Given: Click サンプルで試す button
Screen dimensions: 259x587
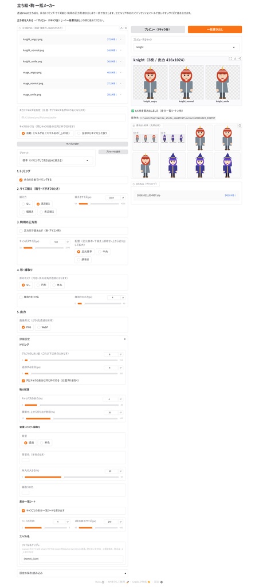Looking at the screenshot, I should click(73, 144).
